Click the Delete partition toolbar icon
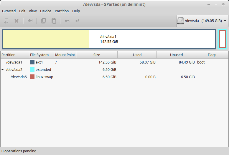This screenshot has height=155, width=229. [17, 21]
